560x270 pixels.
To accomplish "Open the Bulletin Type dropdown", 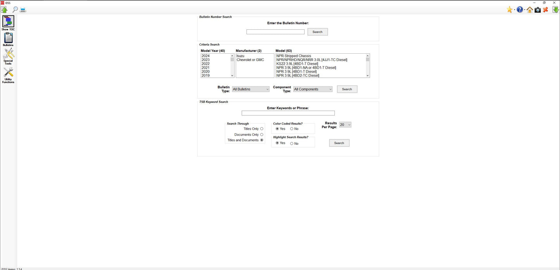I will click(x=250, y=89).
